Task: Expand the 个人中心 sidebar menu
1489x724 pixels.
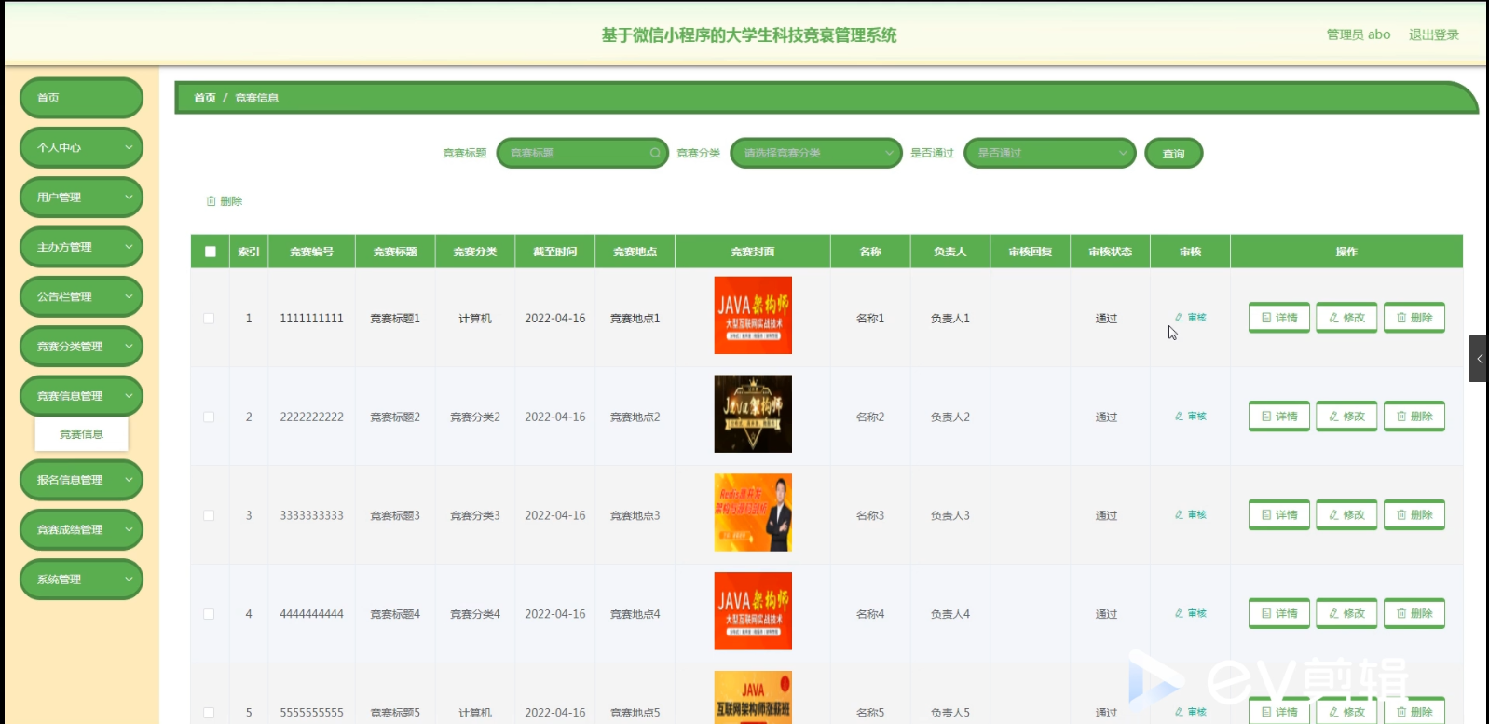Action: click(x=81, y=147)
